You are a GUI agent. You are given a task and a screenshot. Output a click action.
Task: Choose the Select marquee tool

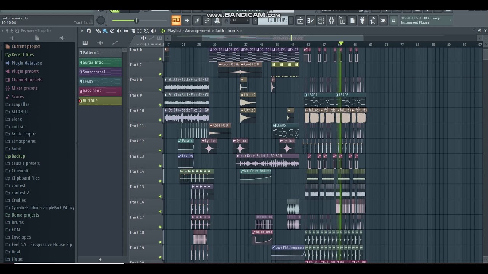(140, 31)
